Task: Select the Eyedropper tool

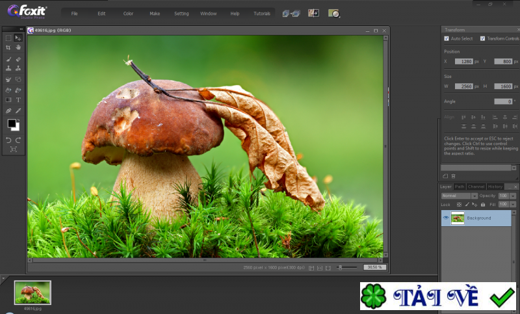Action: click(x=18, y=111)
